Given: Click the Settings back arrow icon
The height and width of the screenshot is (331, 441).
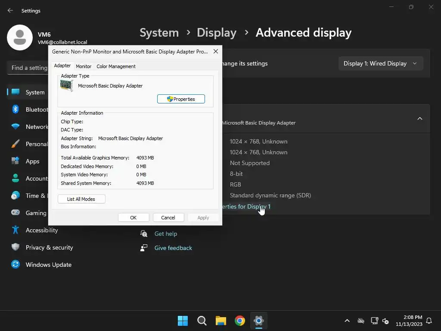Looking at the screenshot, I should (10, 10).
